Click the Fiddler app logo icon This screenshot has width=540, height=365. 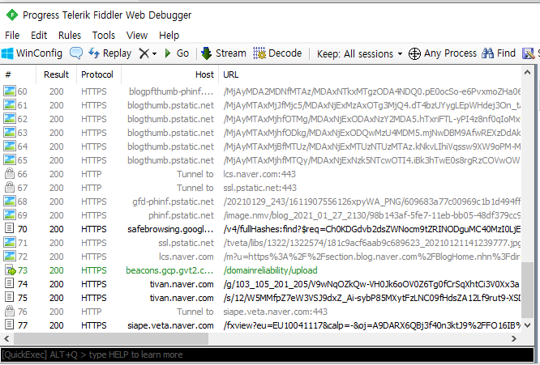click(12, 15)
